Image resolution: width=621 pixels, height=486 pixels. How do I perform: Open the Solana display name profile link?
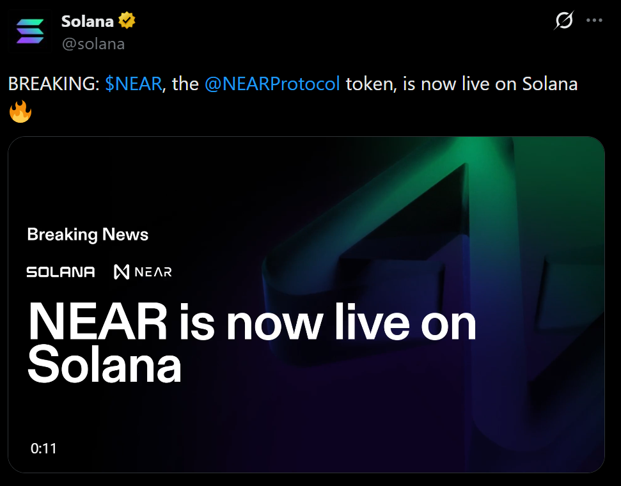[x=87, y=21]
